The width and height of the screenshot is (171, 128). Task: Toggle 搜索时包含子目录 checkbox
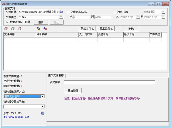point(7,22)
